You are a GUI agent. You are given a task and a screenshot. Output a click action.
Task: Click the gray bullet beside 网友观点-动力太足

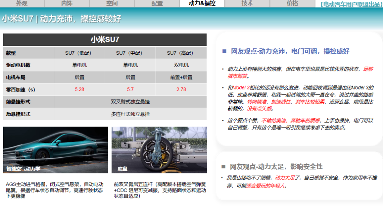tap(223, 167)
